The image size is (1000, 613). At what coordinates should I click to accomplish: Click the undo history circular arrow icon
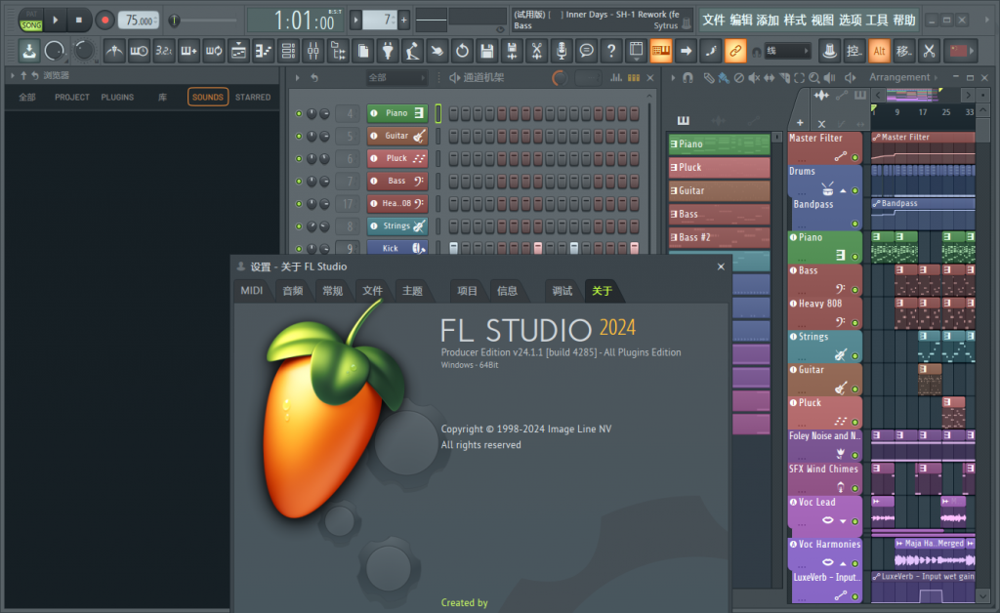(462, 51)
